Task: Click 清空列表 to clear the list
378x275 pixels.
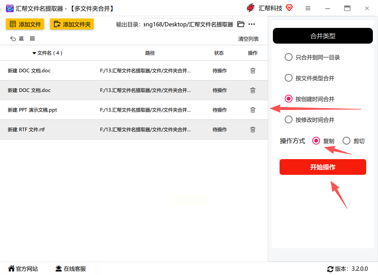Action: pos(248,39)
